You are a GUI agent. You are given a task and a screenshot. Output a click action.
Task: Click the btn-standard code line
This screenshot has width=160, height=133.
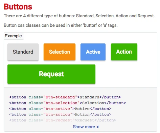65,97
